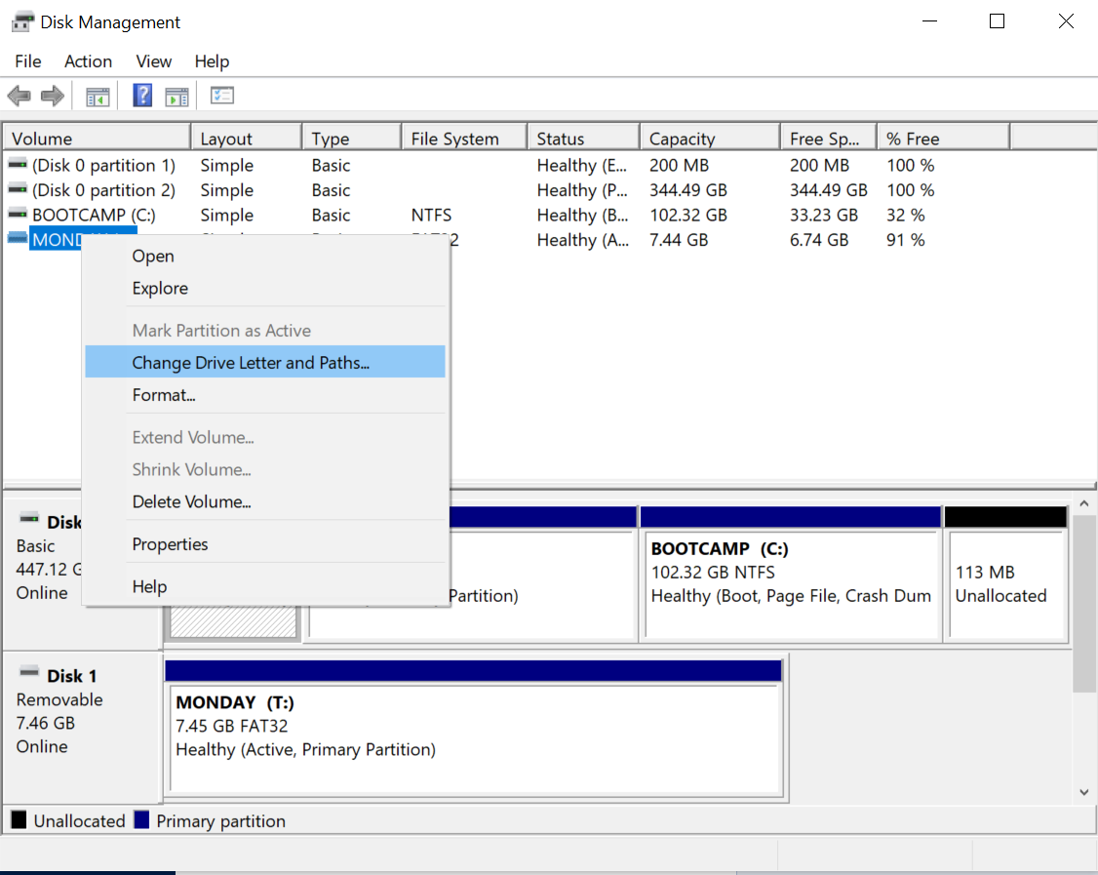The width and height of the screenshot is (1098, 875).
Task: Click the drive icon of Disk 0 partition 2
Action: tap(18, 189)
